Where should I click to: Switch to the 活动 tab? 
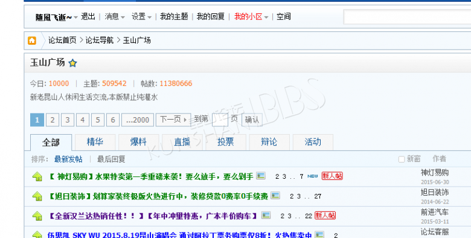tap(313, 142)
